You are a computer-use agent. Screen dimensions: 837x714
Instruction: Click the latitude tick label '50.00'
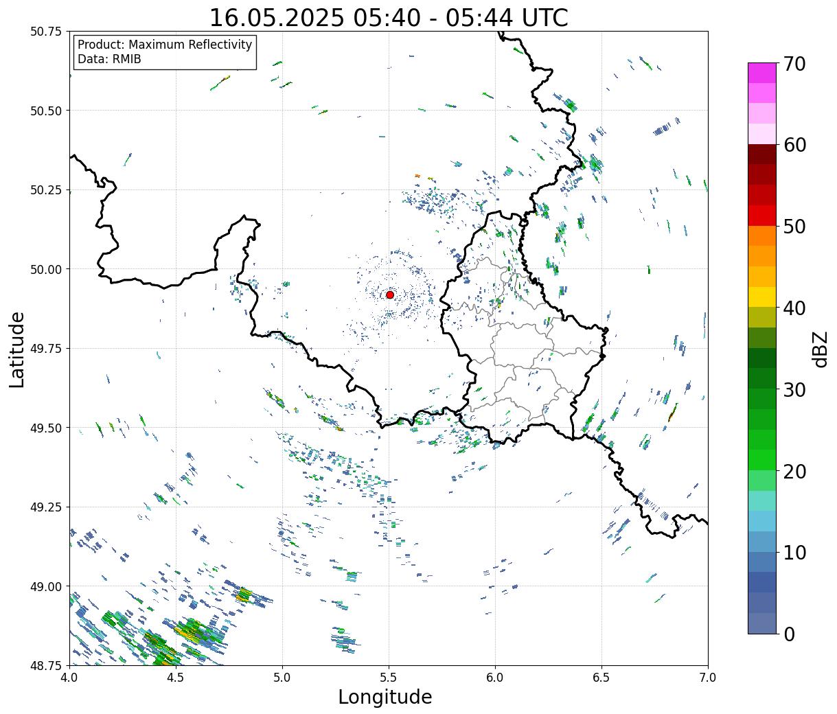point(46,269)
